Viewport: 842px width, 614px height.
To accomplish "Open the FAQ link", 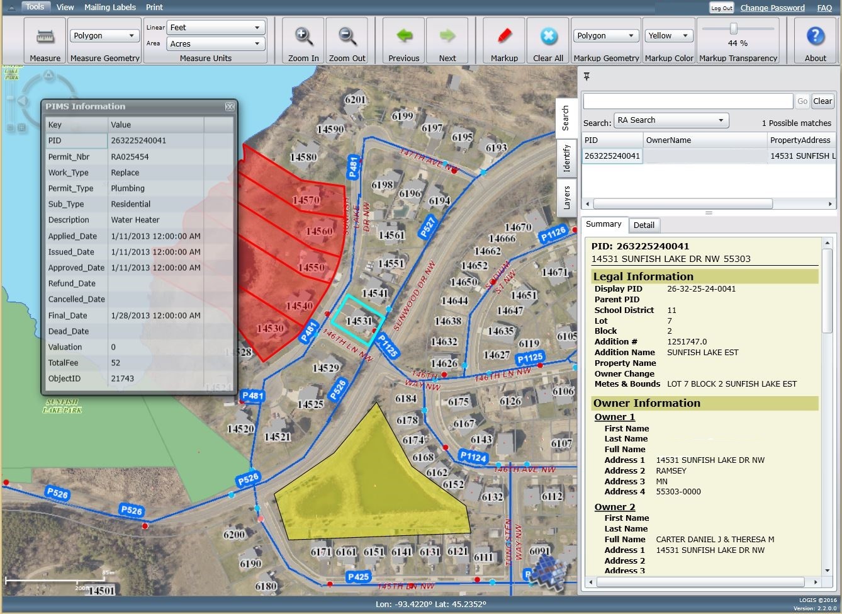I will (824, 8).
